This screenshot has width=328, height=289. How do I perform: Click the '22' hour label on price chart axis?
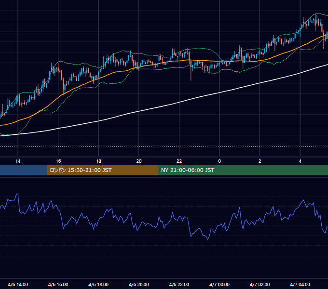point(179,161)
